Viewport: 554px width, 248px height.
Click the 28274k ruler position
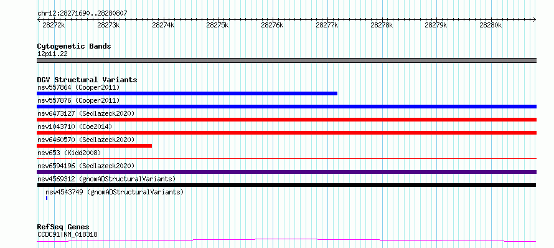[163, 25]
